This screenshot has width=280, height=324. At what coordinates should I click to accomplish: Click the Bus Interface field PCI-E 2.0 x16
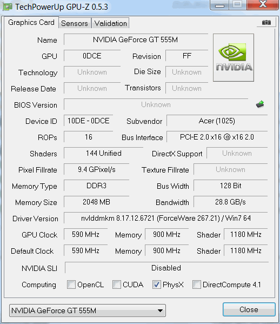point(217,137)
